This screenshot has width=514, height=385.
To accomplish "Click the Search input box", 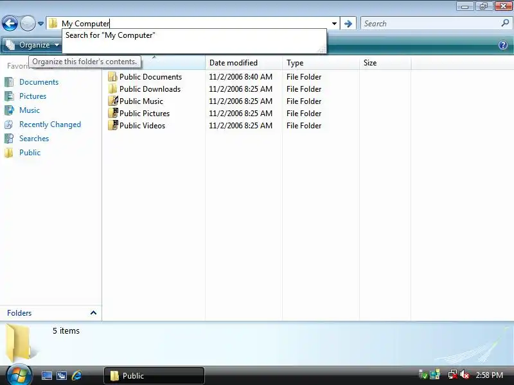I will point(431,24).
